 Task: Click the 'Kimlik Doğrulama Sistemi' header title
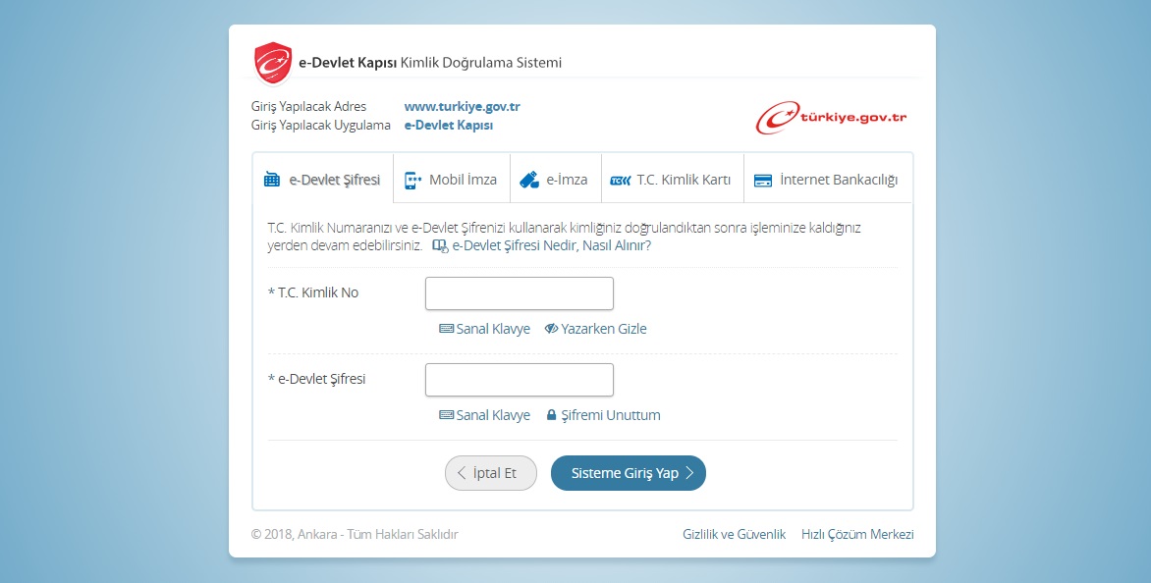coord(481,63)
